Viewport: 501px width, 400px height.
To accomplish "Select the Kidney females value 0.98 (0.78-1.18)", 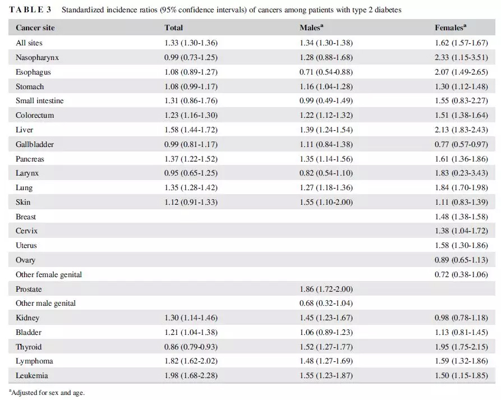I will (x=461, y=318).
